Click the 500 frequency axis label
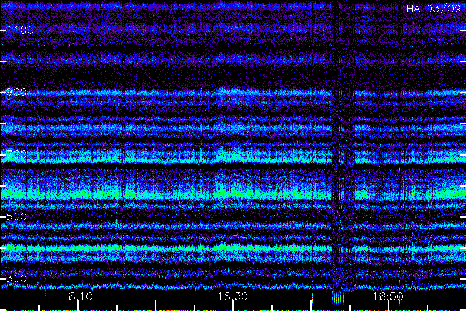Image resolution: width=466 pixels, height=311 pixels. point(17,216)
